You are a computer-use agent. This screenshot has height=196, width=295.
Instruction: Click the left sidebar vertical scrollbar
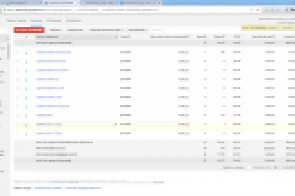click(8, 51)
